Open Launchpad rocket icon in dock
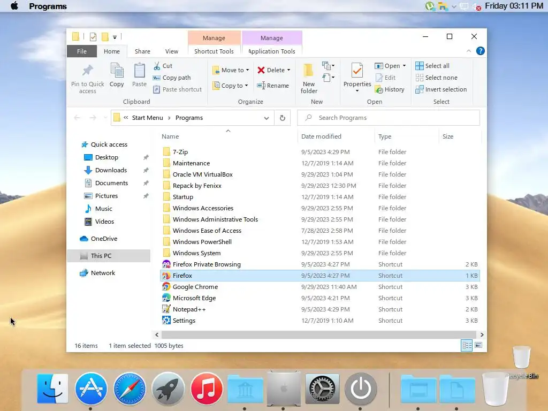Screen dimensions: 548x411 168,389
